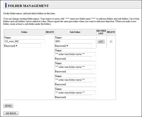Focus password field for sub-folder 0001
The height and width of the screenshot is (117, 142).
pyautogui.click(x=79, y=46)
